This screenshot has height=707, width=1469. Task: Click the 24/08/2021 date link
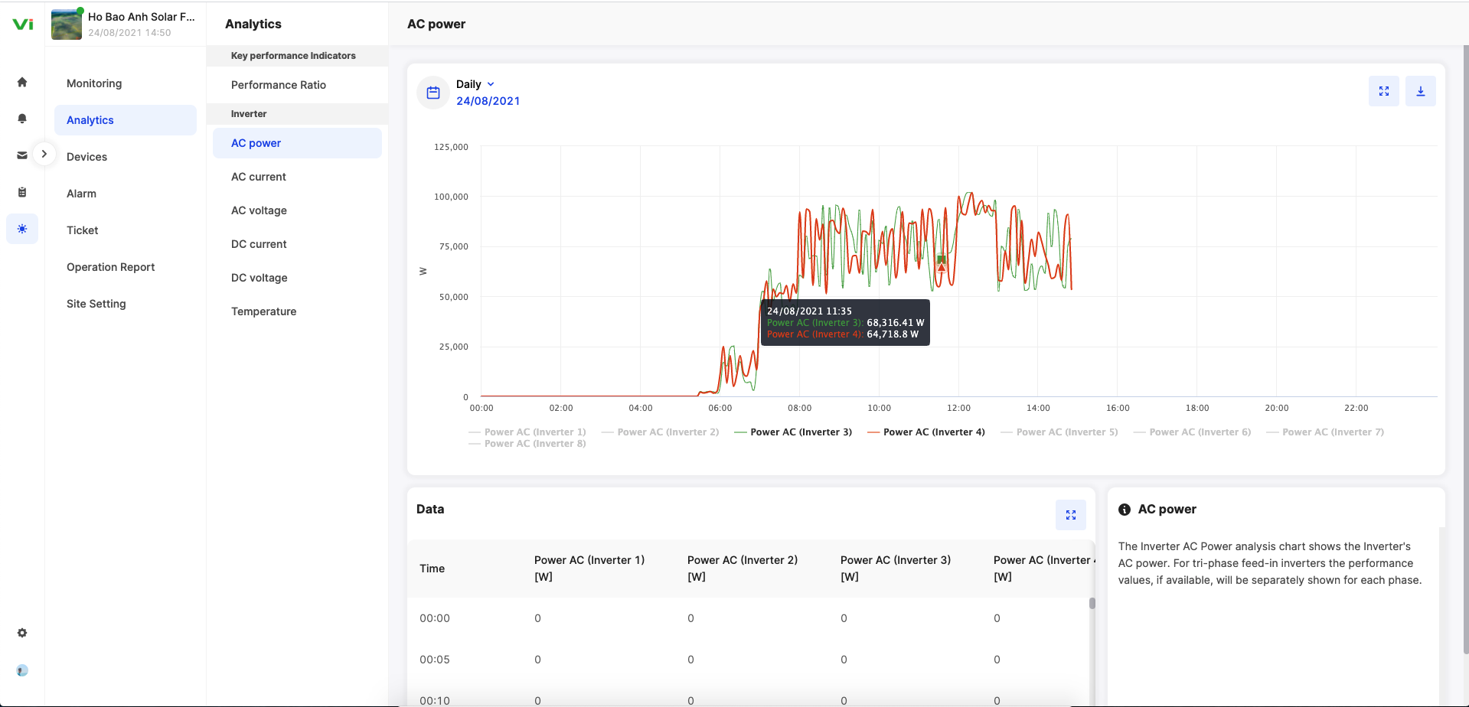[488, 101]
